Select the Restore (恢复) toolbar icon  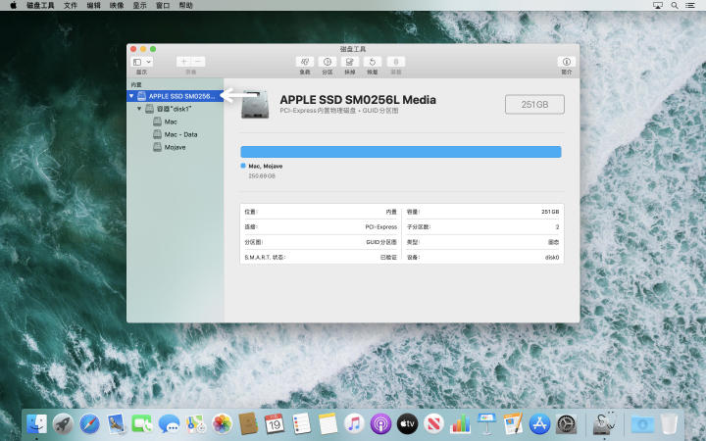point(373,62)
